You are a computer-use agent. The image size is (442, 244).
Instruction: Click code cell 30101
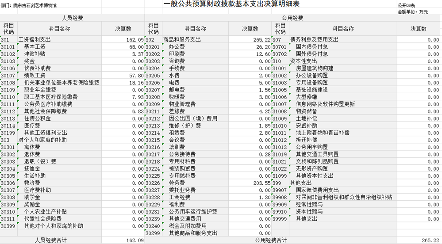9,47
